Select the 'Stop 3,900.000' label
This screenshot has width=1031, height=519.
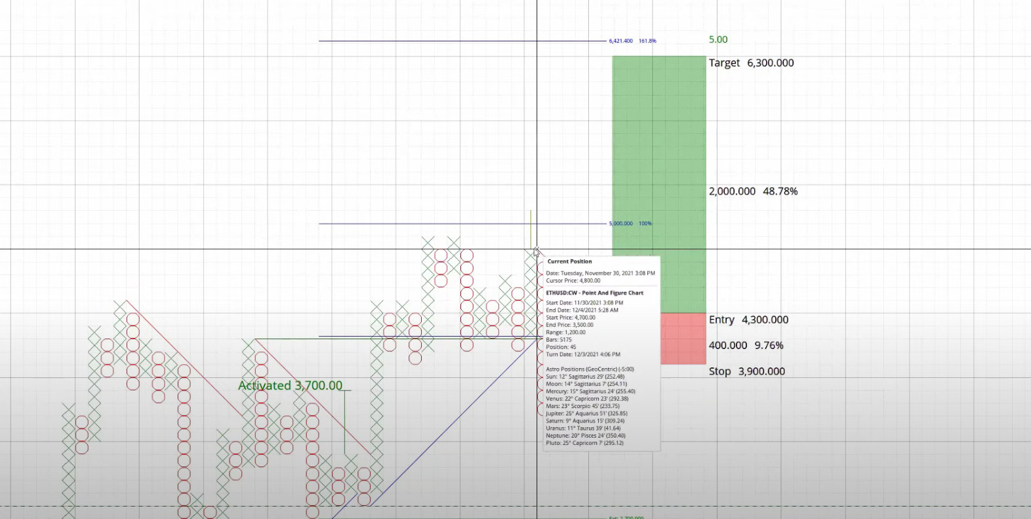click(746, 371)
